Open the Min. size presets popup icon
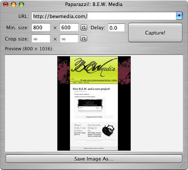The image size is (188, 170). [x=84, y=27]
